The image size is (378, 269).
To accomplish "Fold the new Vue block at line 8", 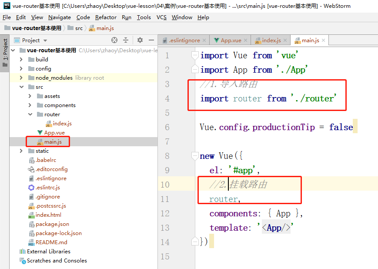I will point(195,156).
